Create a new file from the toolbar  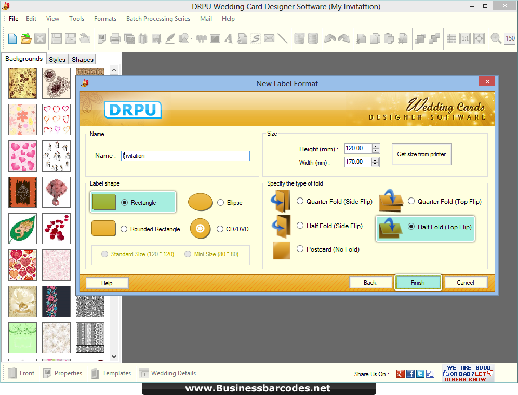[x=12, y=38]
